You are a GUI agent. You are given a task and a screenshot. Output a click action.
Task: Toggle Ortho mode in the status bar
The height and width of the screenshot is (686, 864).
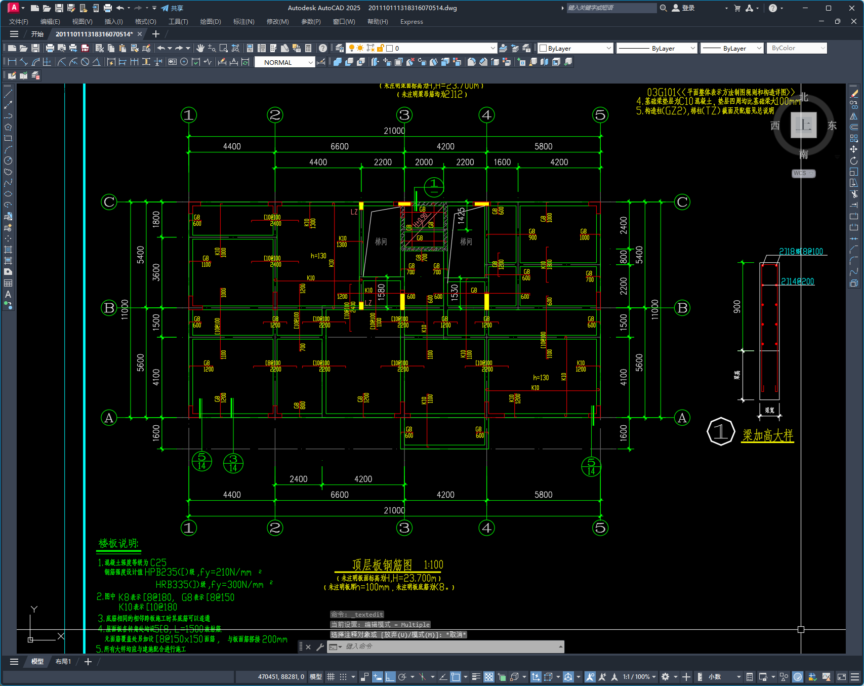coord(390,677)
